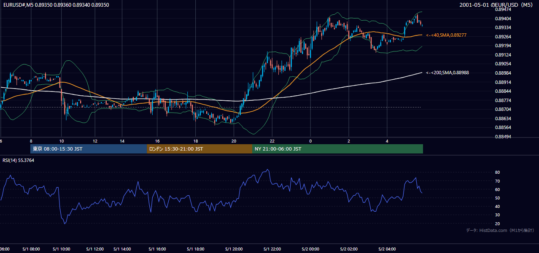Click hour label 20 under price chart
539x253 pixels.
click(234, 141)
